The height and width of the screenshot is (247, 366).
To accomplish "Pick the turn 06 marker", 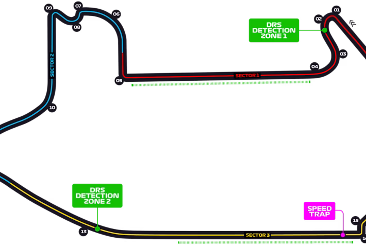I will 116,14.
